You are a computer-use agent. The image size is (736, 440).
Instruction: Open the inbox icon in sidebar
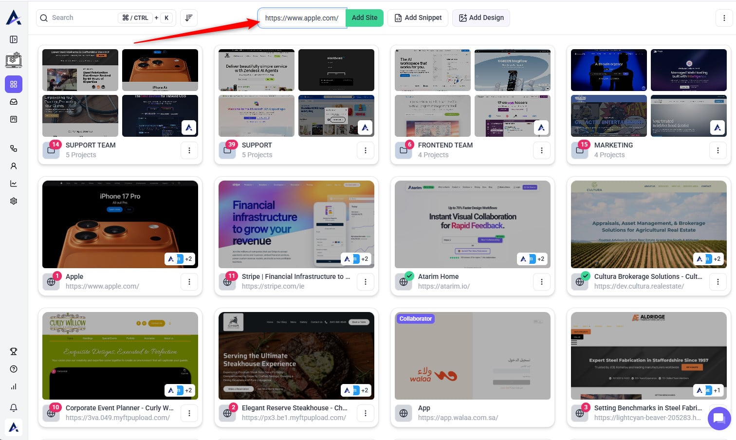tap(14, 102)
